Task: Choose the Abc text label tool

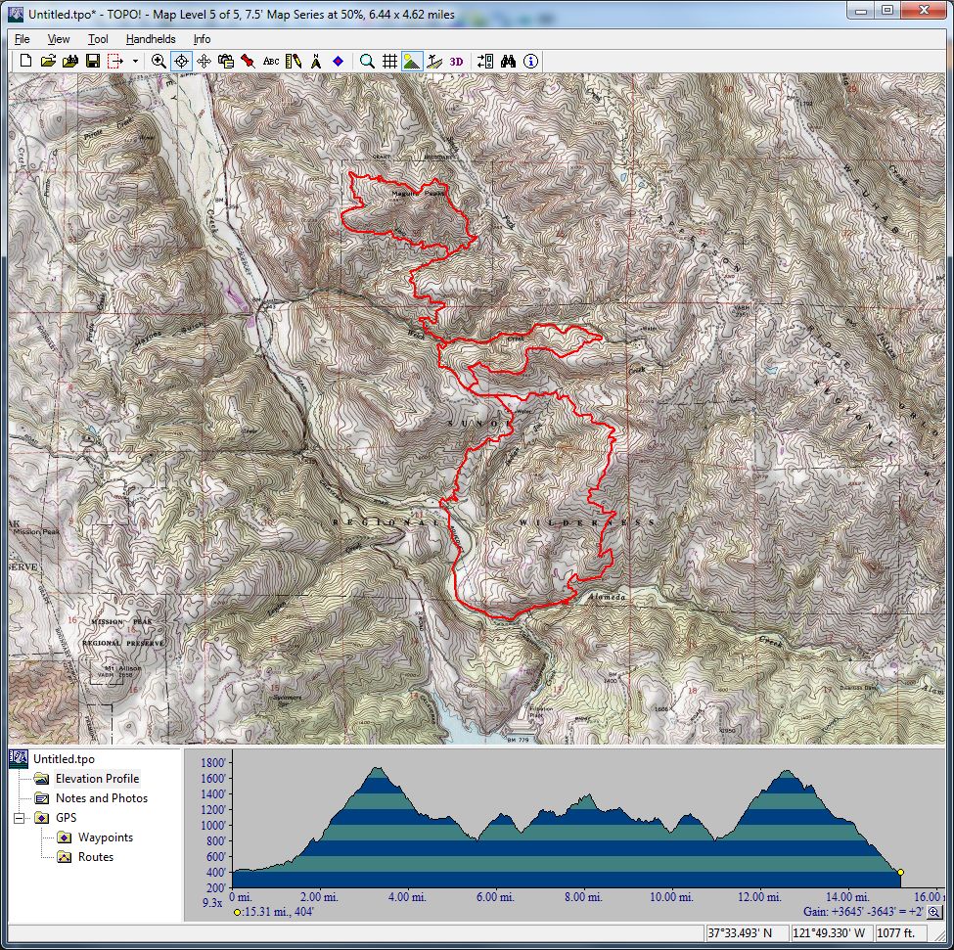Action: [x=271, y=61]
